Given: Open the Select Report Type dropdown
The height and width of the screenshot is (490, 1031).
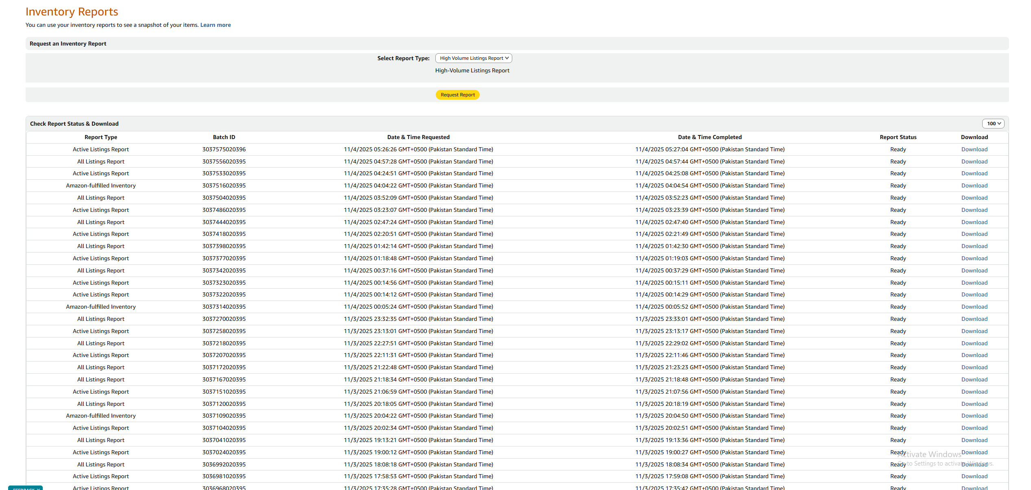Looking at the screenshot, I should tap(474, 58).
